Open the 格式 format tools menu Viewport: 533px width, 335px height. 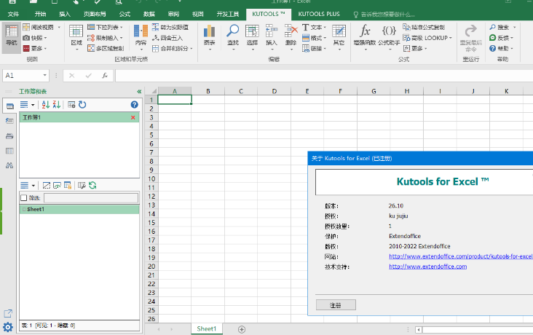pyautogui.click(x=314, y=38)
